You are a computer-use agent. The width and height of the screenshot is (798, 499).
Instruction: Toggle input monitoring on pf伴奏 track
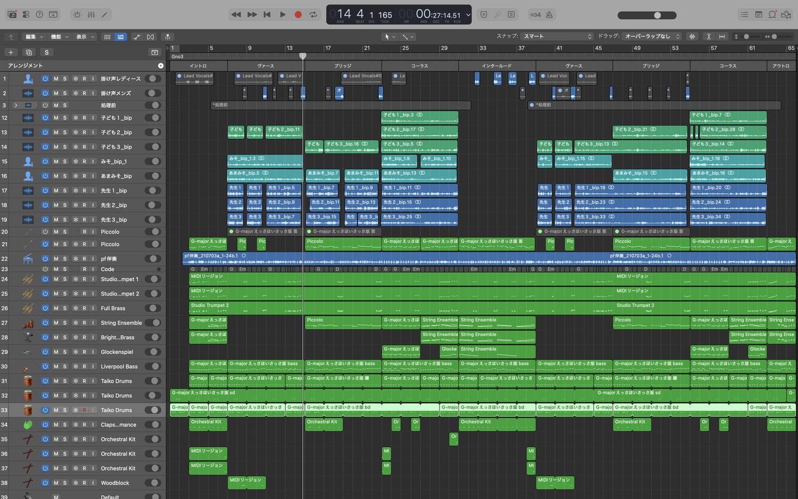(93, 259)
